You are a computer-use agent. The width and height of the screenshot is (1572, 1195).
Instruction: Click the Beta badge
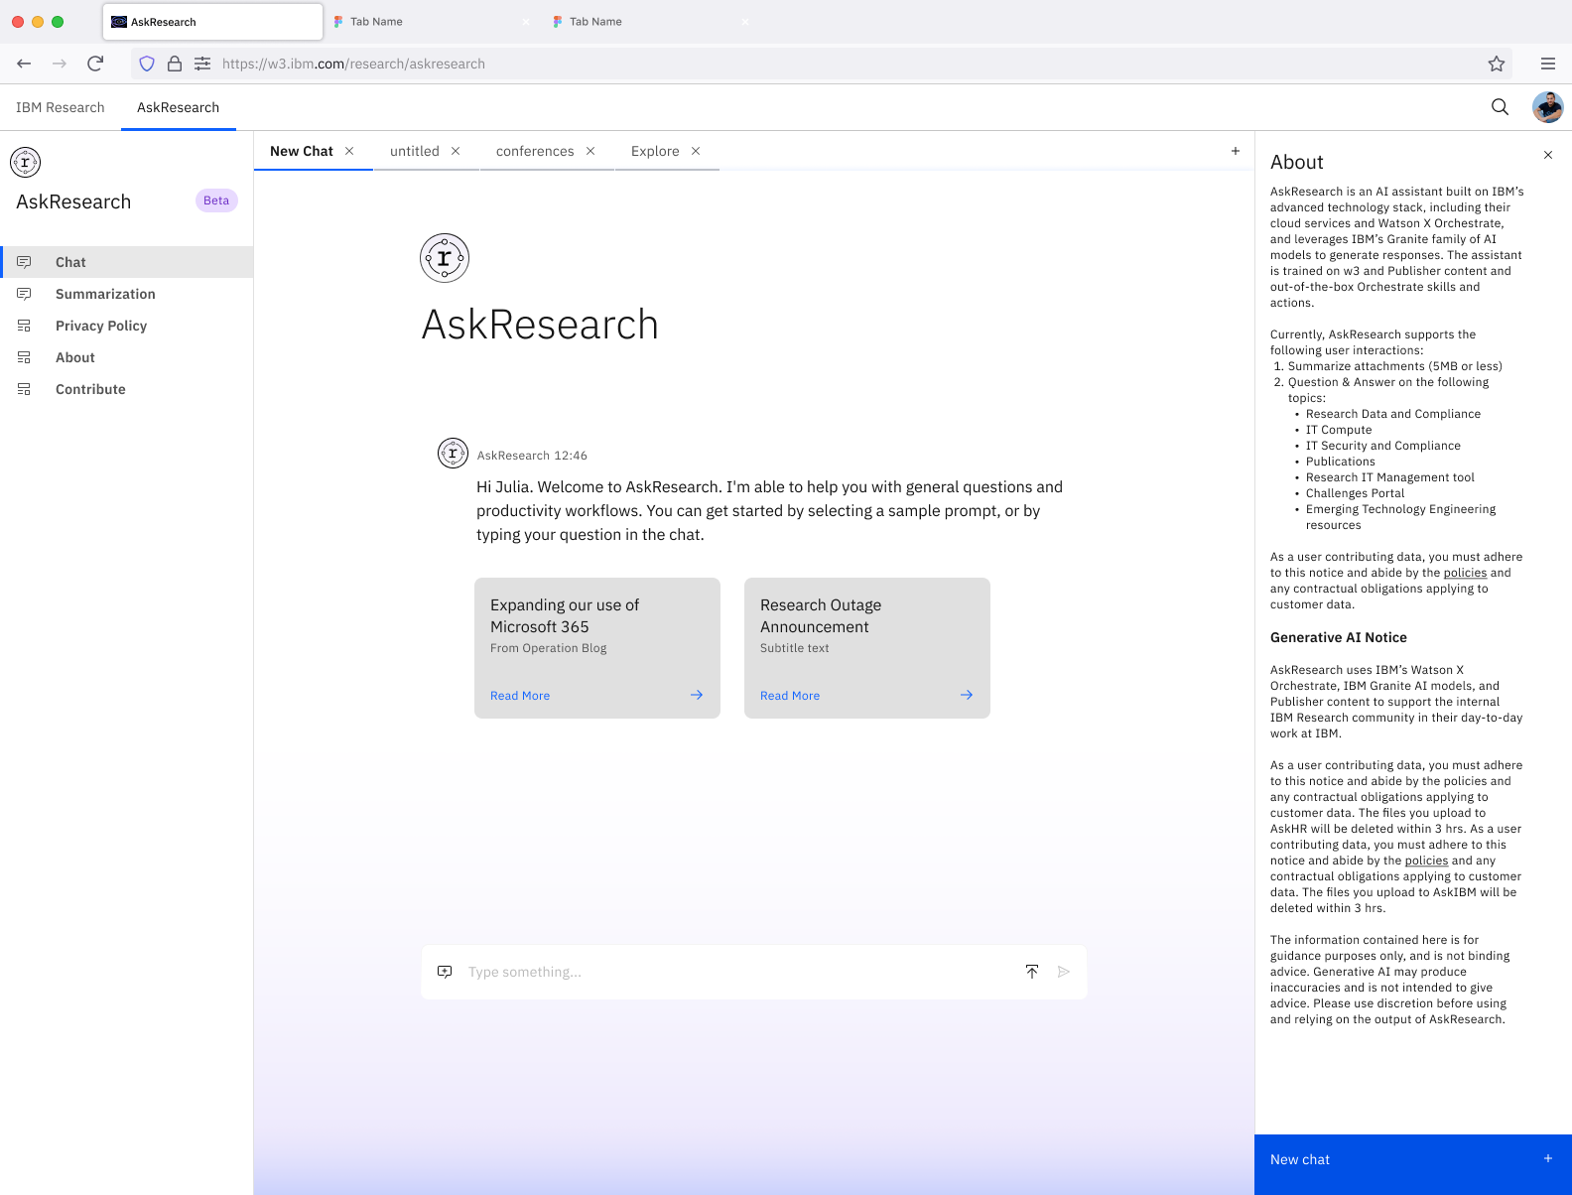coord(216,200)
